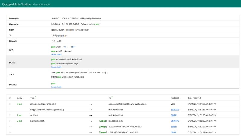Click Web protocol cell in row 0
Screen dimensions: 241x136
[173, 104]
